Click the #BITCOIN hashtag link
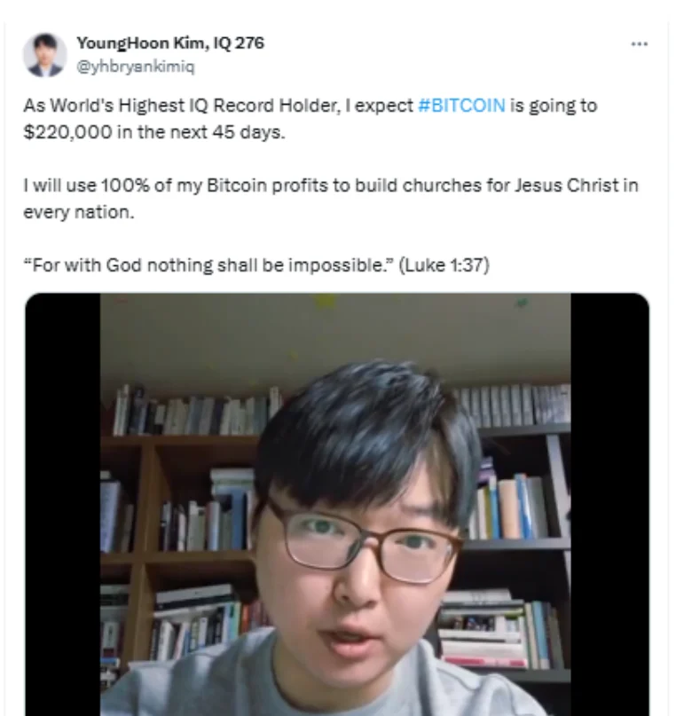The image size is (676, 716). click(x=461, y=106)
